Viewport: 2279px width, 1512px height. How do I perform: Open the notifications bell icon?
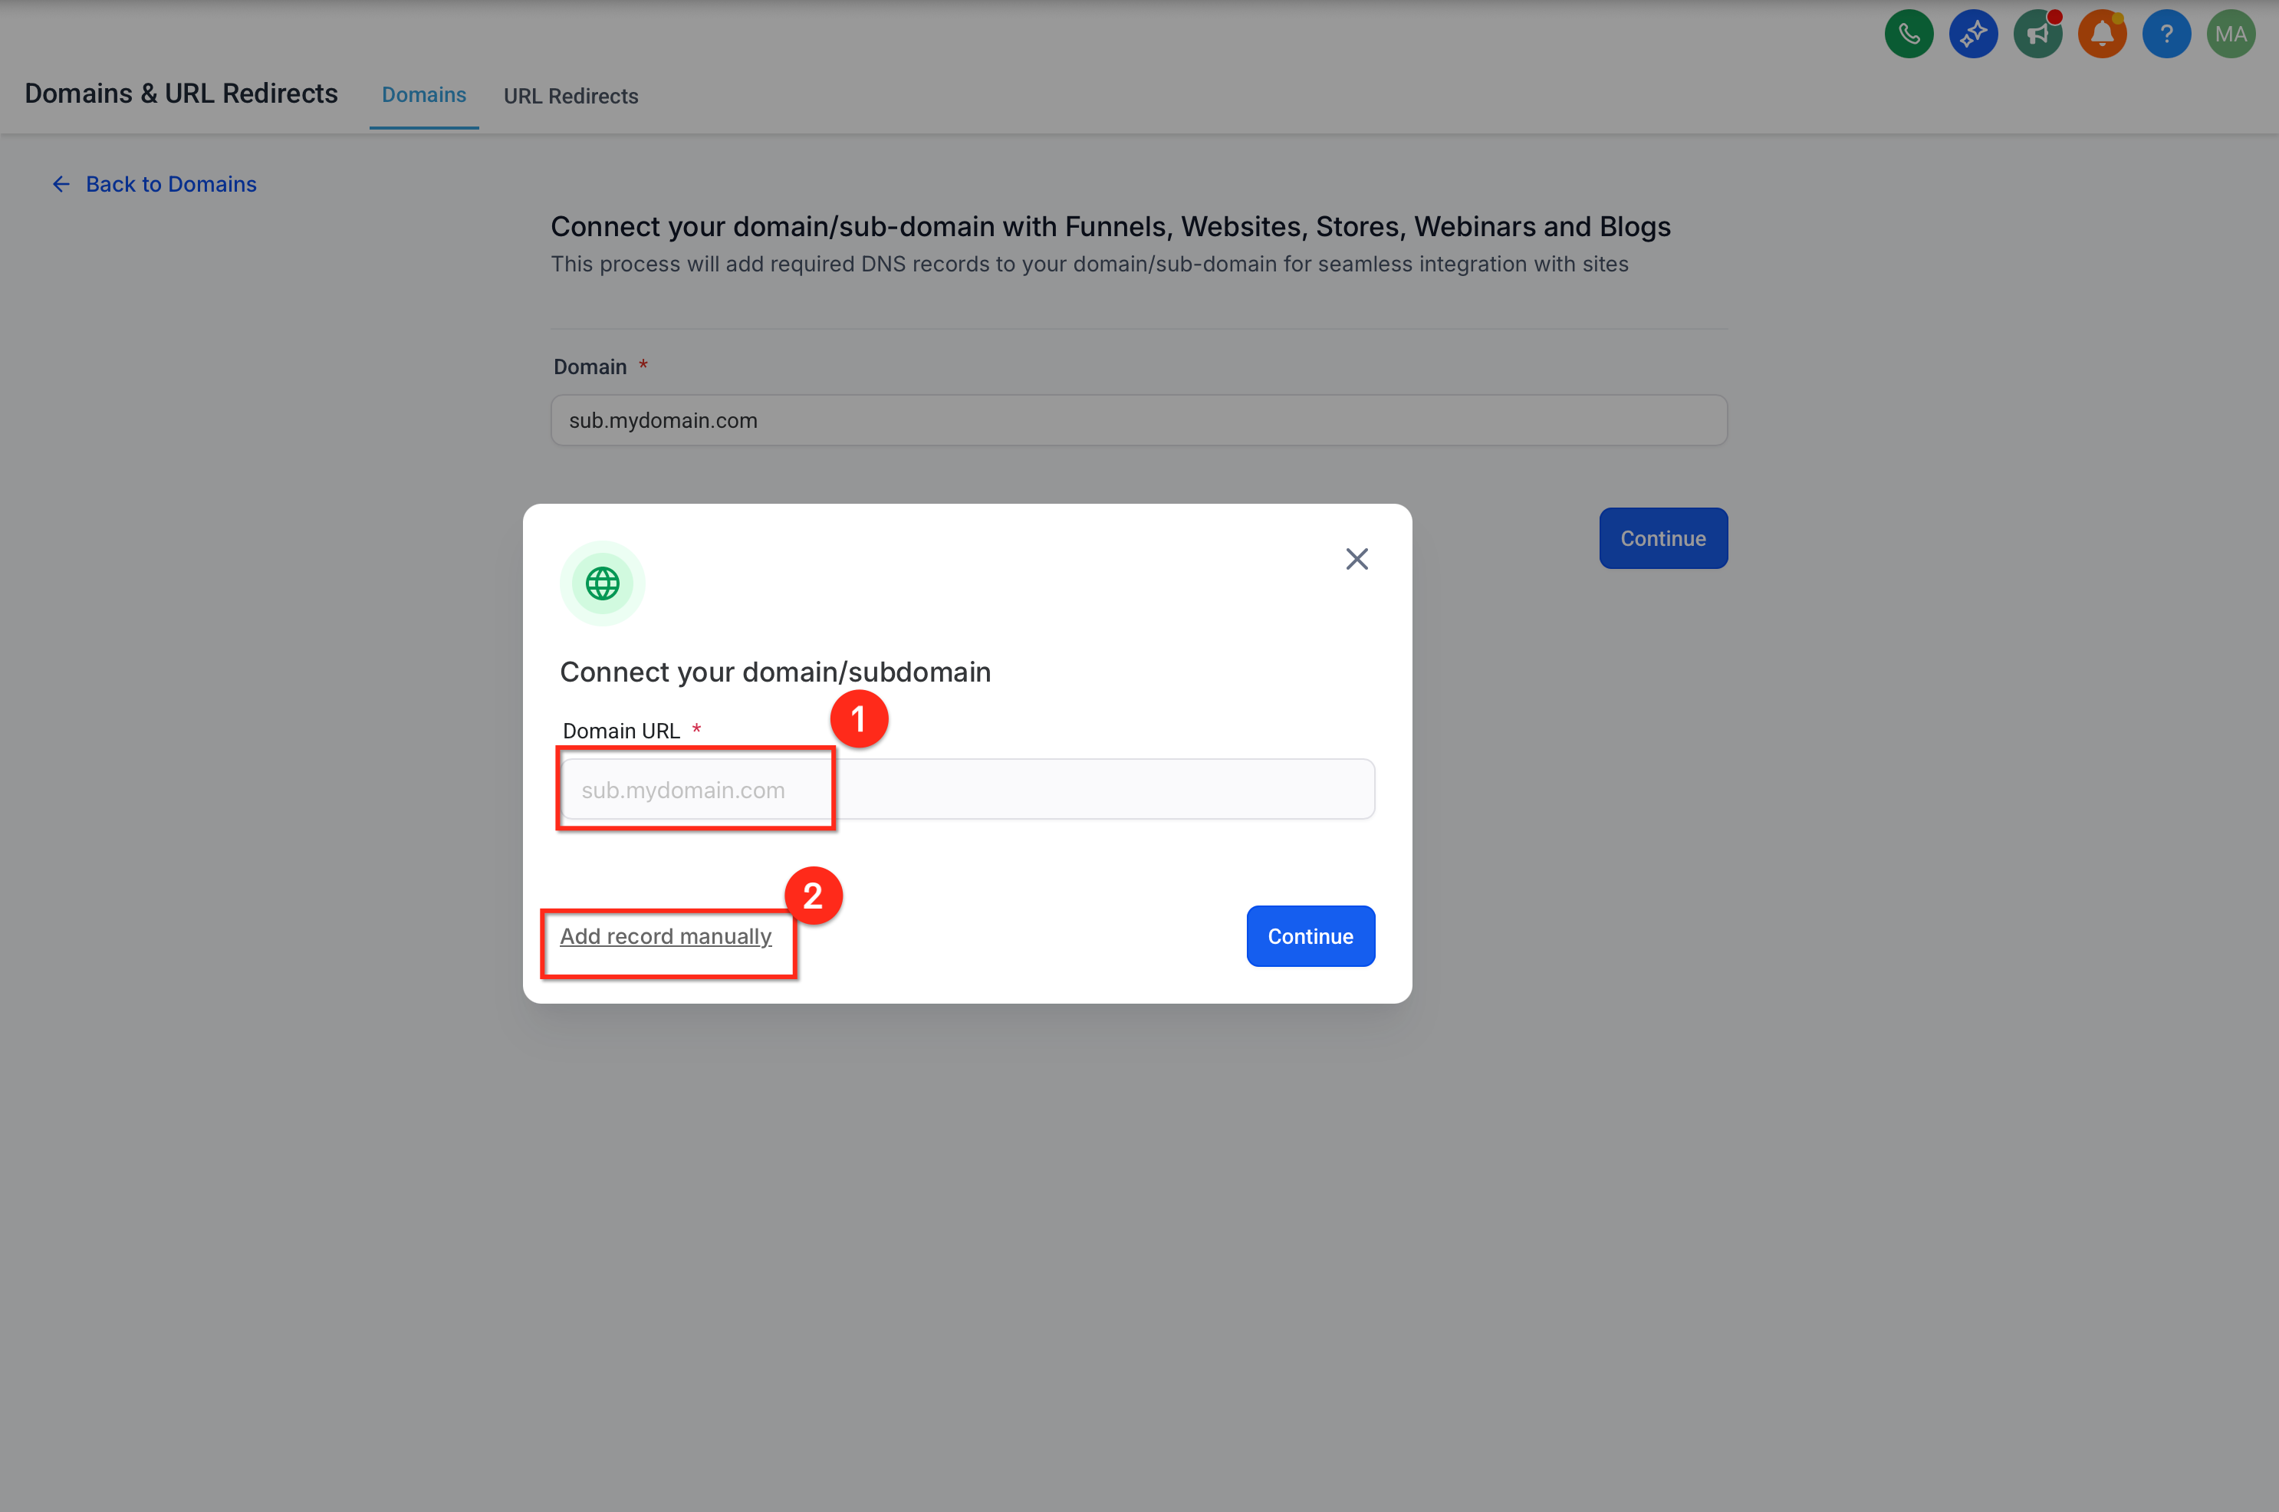click(2103, 33)
